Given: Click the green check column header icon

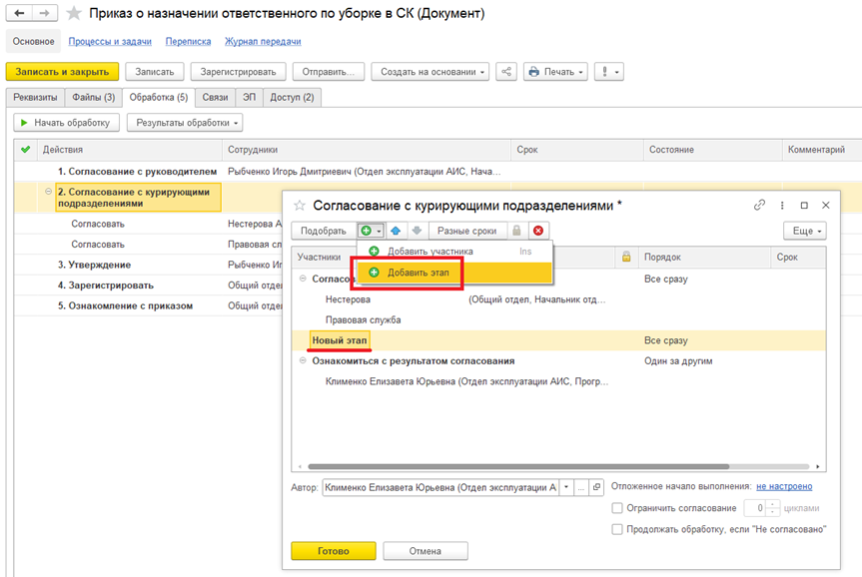Looking at the screenshot, I should click(25, 150).
